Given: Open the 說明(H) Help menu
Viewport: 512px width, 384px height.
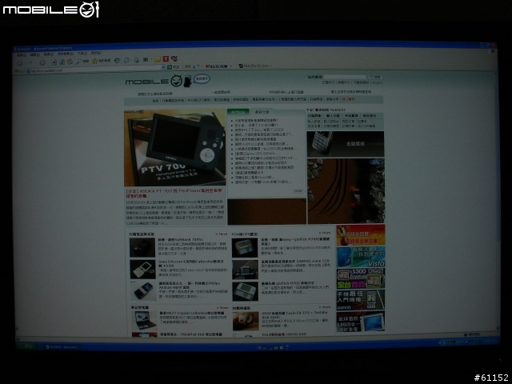Looking at the screenshot, I should coord(96,53).
